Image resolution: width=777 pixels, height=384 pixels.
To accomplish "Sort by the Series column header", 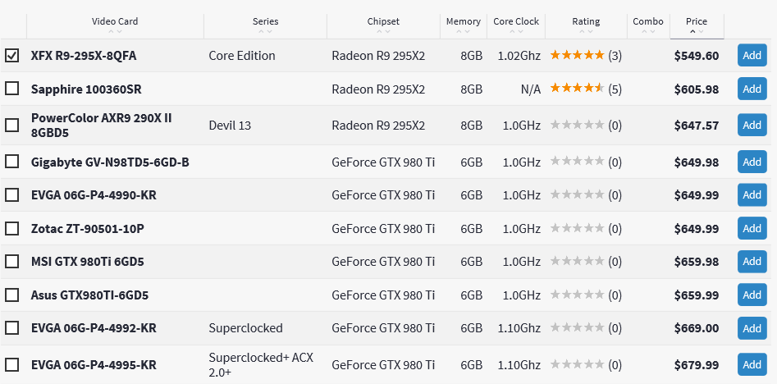I will [265, 22].
